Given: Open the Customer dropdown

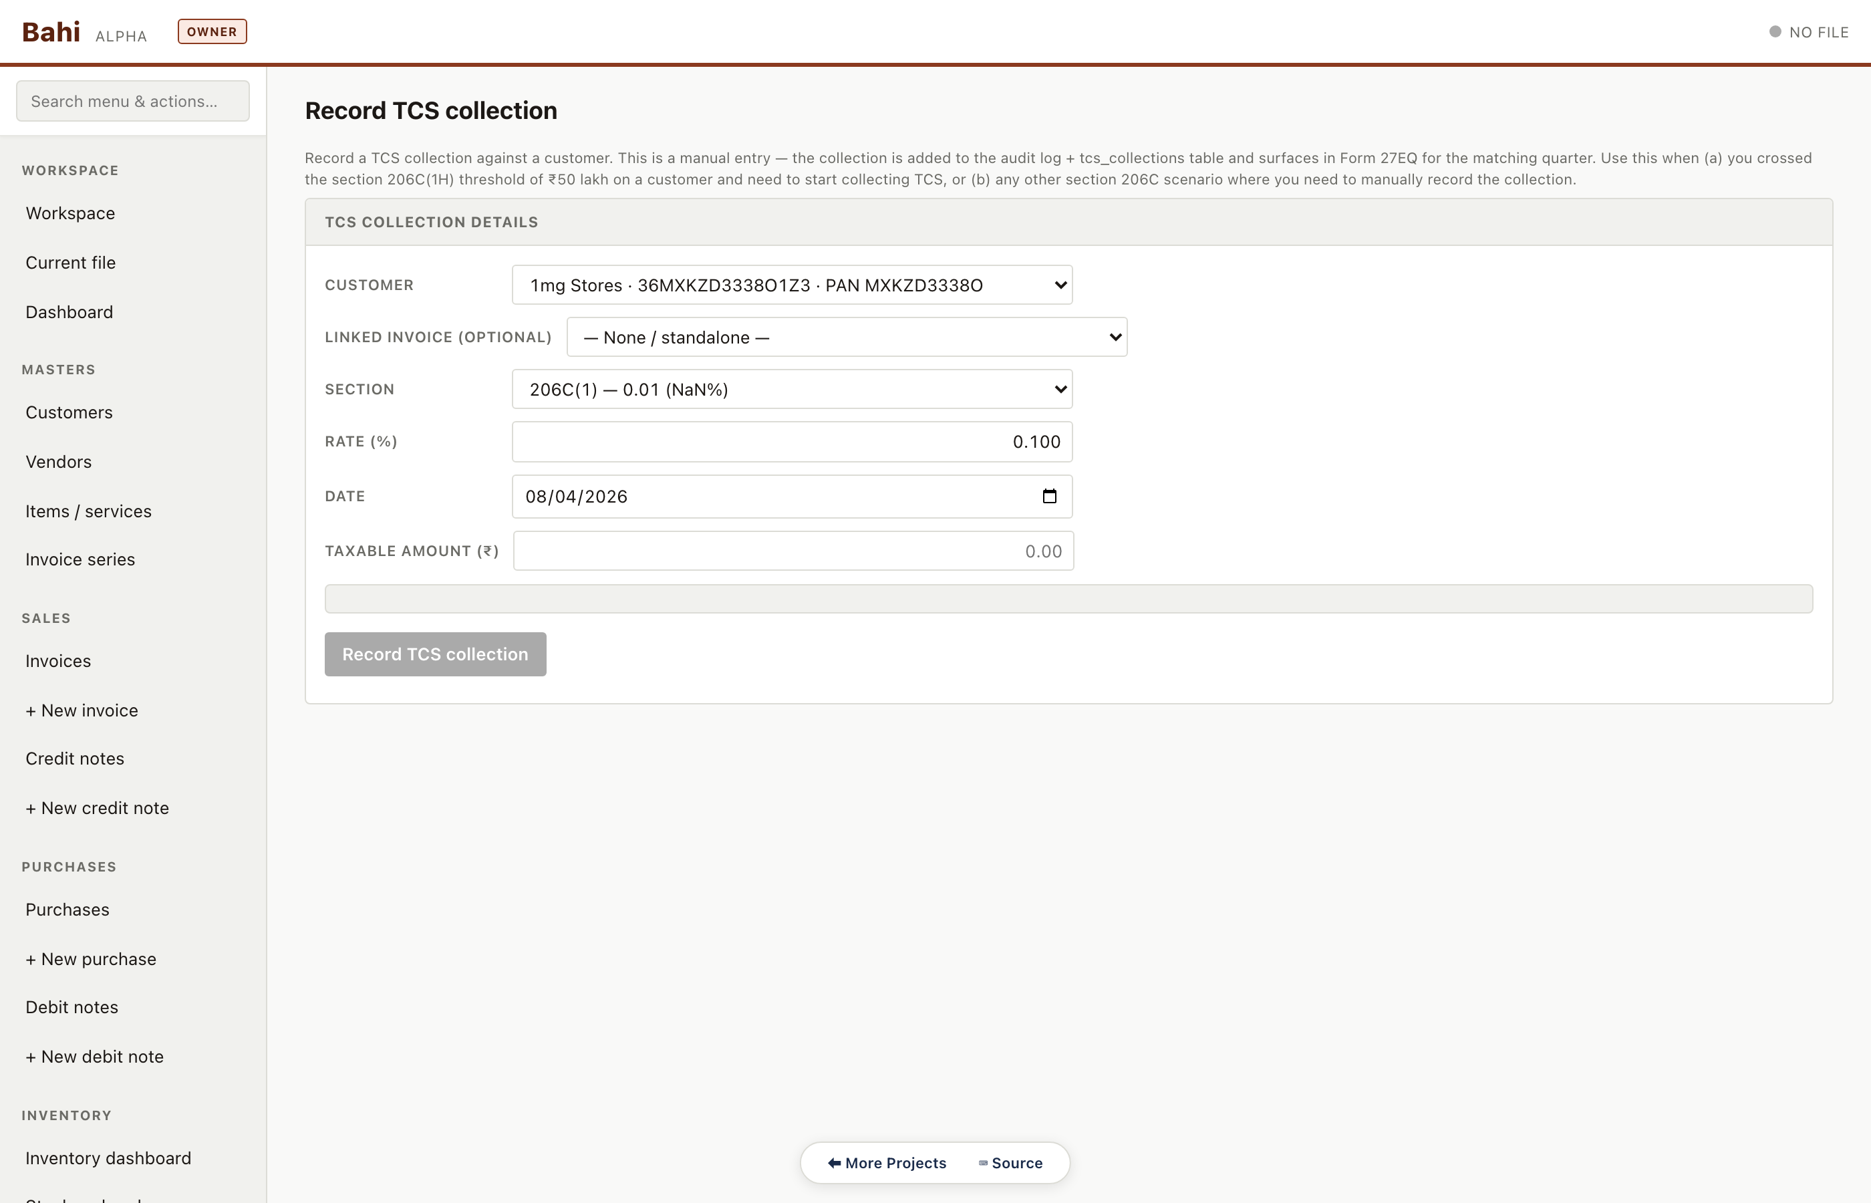Looking at the screenshot, I should 791,285.
